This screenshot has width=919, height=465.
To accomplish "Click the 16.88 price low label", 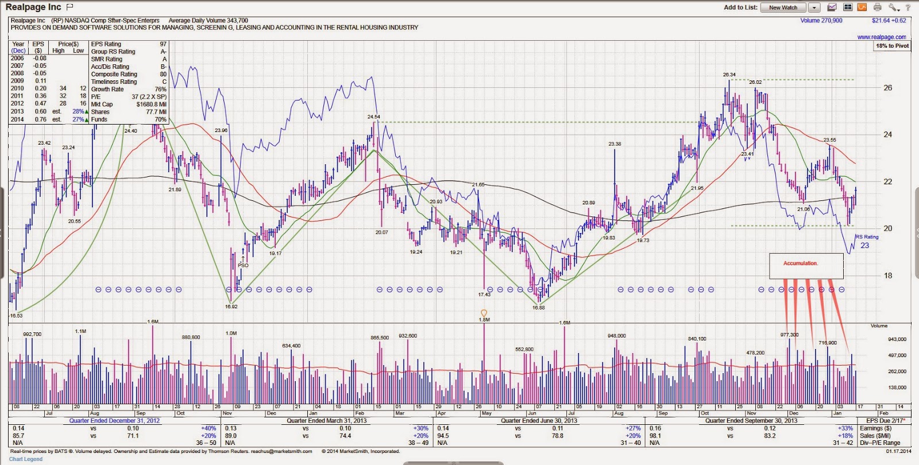I will [538, 308].
